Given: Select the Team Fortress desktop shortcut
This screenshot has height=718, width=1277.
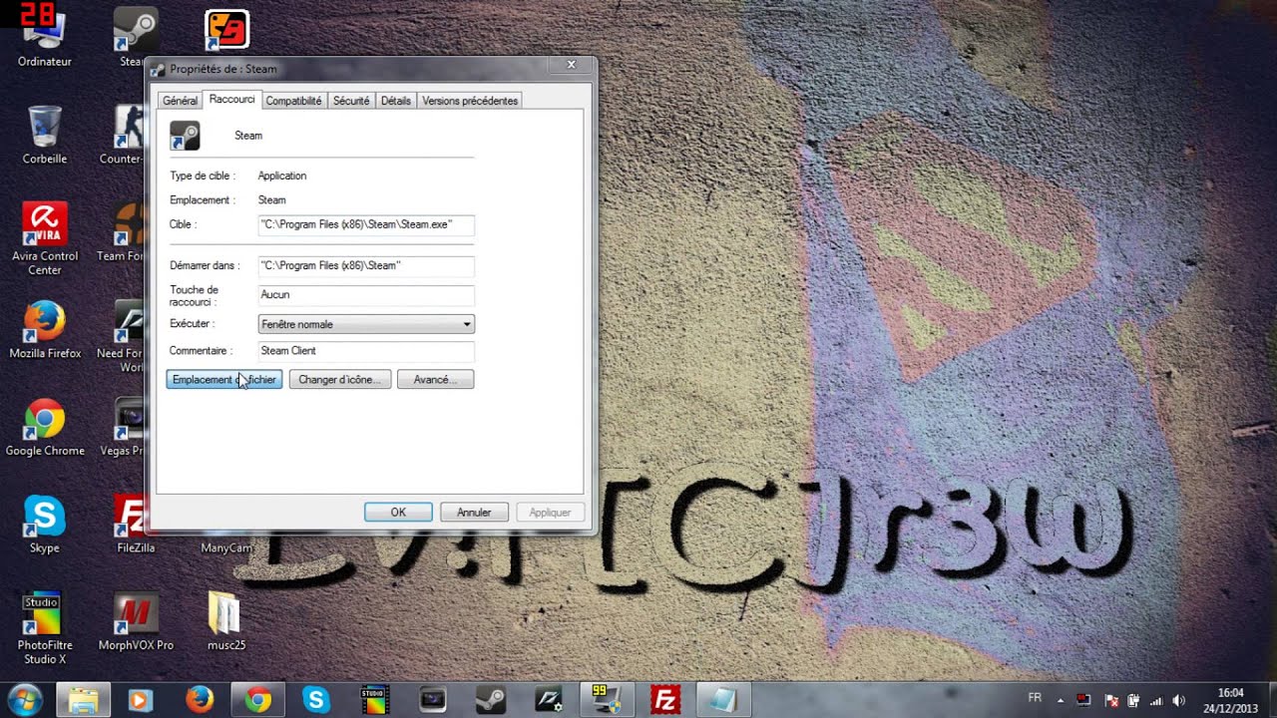Looking at the screenshot, I should [x=126, y=232].
